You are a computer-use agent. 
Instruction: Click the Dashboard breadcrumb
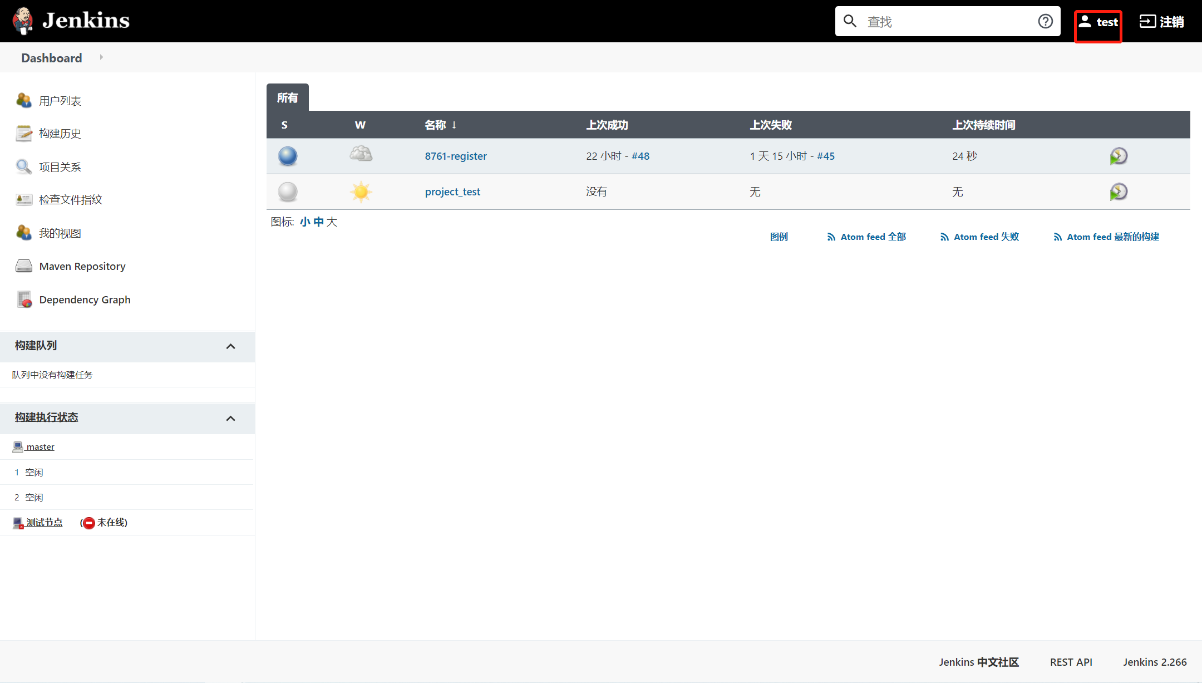pyautogui.click(x=51, y=57)
